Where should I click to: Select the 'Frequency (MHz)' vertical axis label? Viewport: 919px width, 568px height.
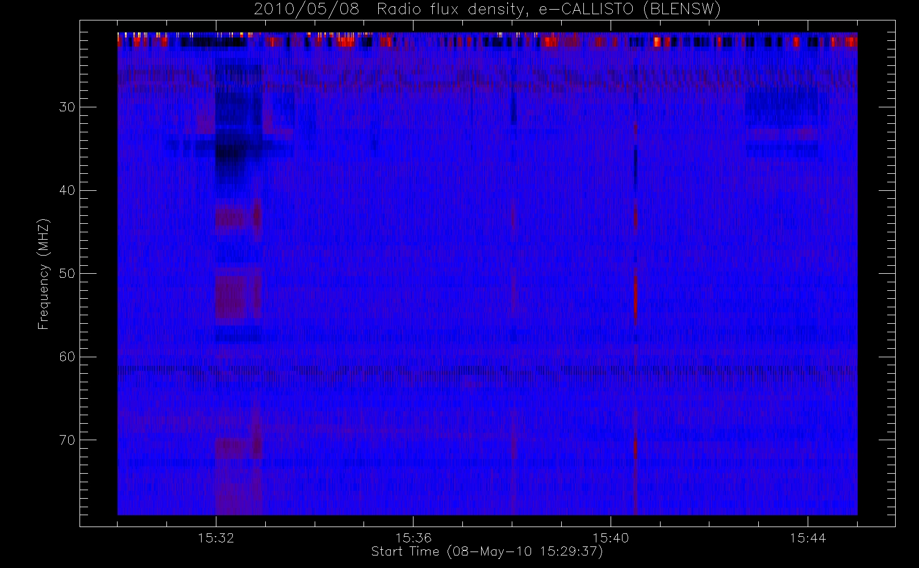click(44, 274)
